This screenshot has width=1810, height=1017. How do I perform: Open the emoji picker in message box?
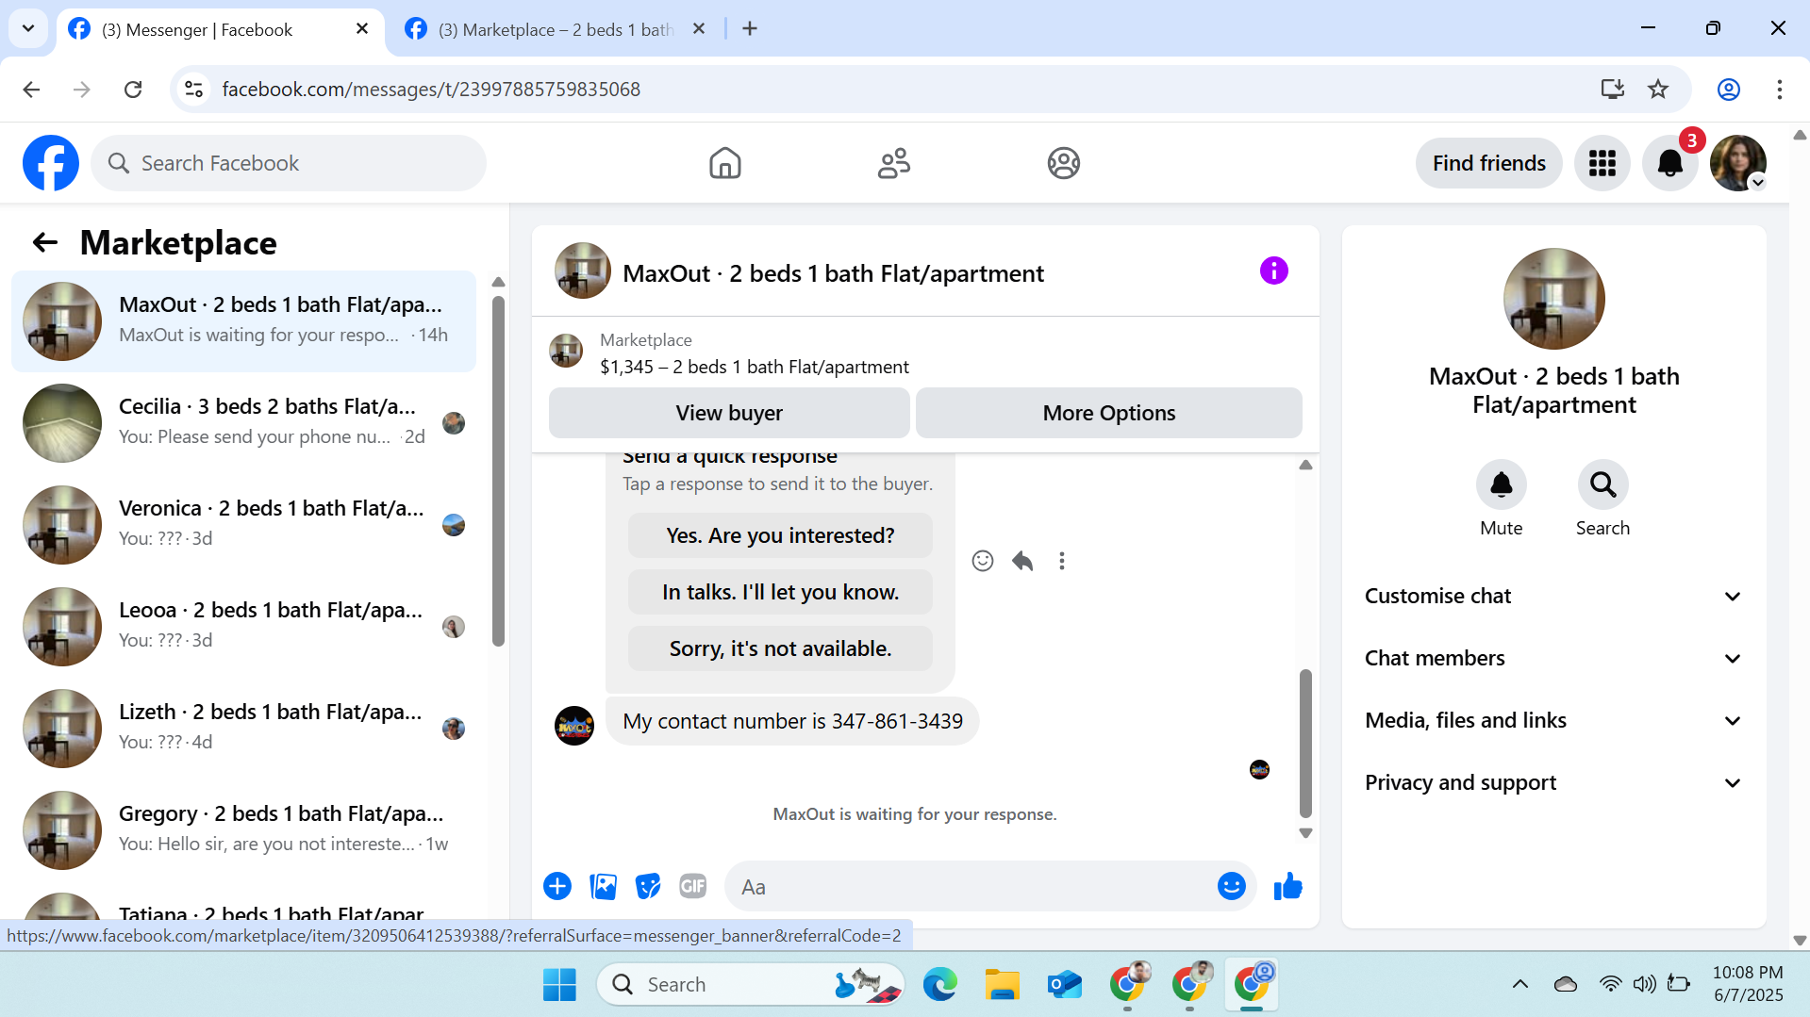tap(1231, 886)
